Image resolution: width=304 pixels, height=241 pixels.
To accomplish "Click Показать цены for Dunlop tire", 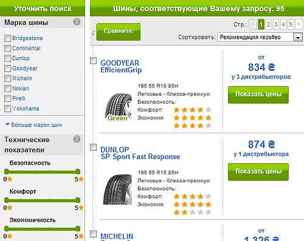I will click(258, 172).
